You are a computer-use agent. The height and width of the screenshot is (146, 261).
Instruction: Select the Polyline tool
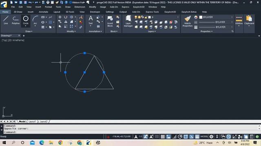(x=15, y=20)
